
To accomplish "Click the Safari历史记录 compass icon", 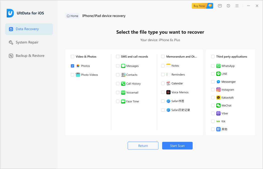I will 168,110.
